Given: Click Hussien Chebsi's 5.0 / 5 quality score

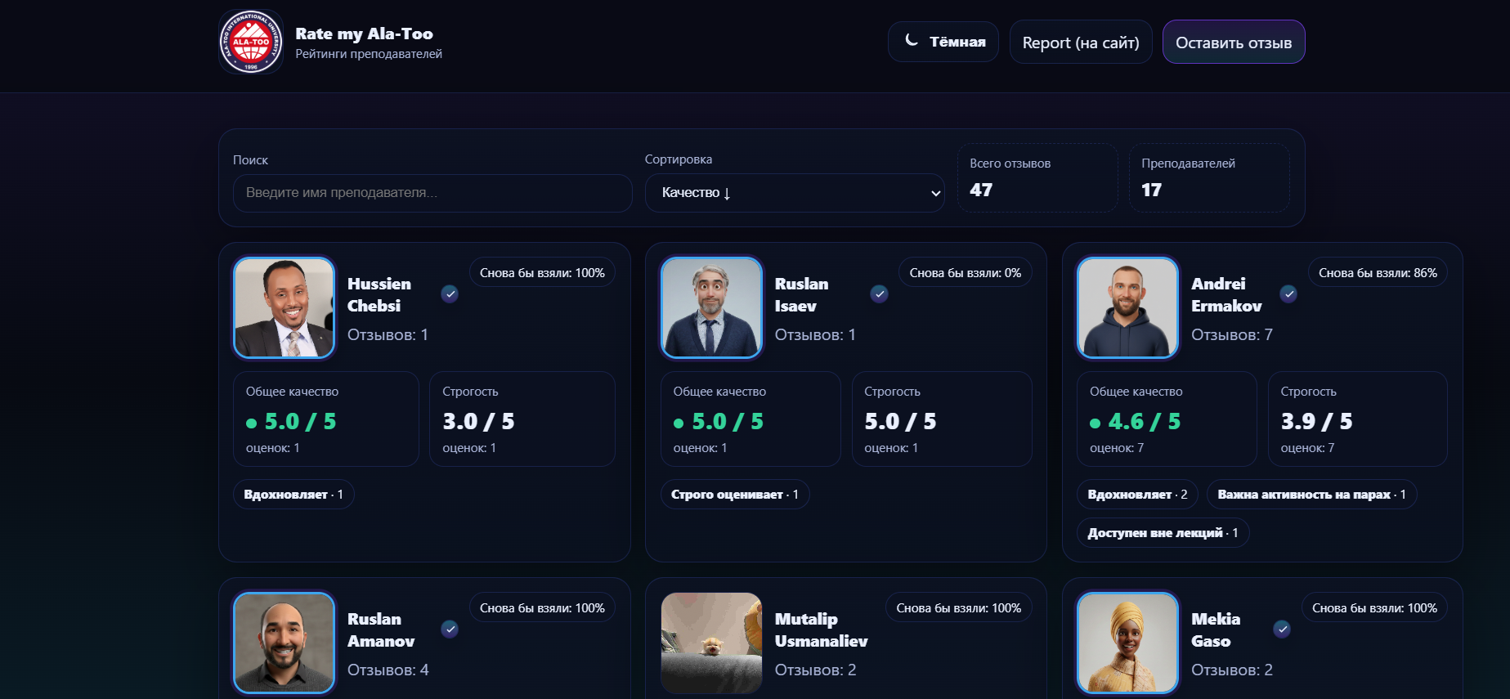Looking at the screenshot, I should coord(300,422).
